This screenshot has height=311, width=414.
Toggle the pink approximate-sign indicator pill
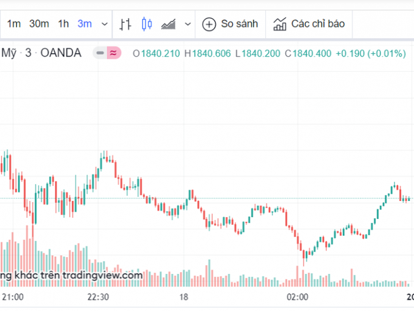tap(114, 53)
